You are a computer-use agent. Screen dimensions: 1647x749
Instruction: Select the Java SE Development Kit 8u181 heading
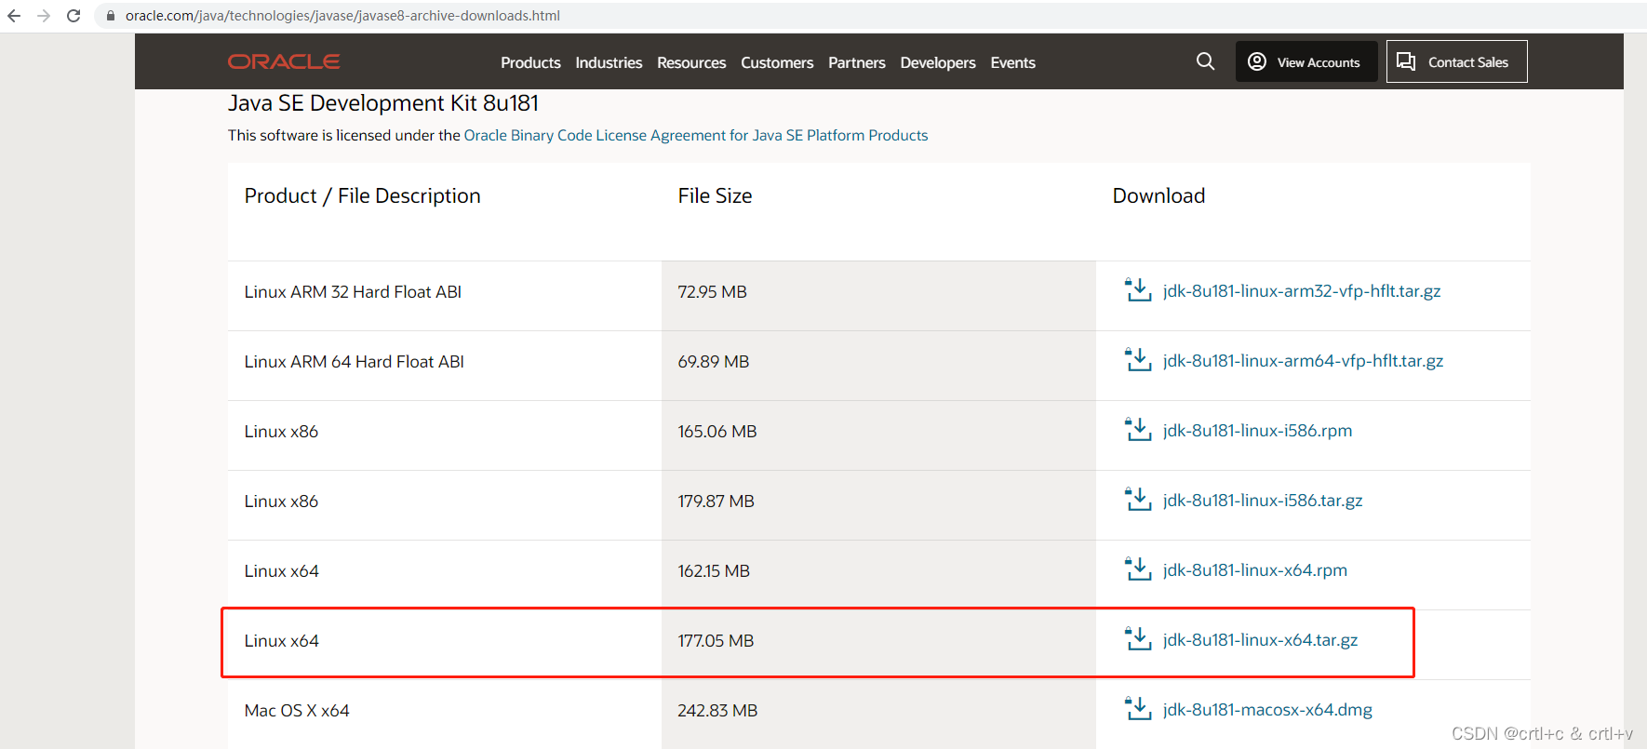click(383, 102)
